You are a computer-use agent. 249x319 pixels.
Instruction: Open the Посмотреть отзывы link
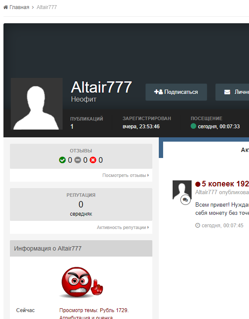point(126,175)
